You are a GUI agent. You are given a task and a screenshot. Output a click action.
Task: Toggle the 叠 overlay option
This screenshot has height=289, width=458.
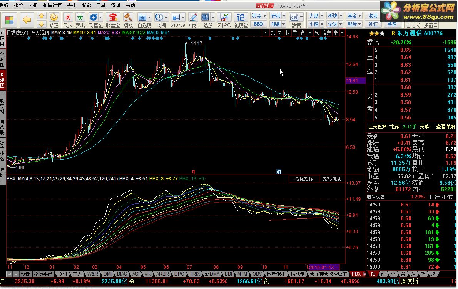[x=295, y=33]
